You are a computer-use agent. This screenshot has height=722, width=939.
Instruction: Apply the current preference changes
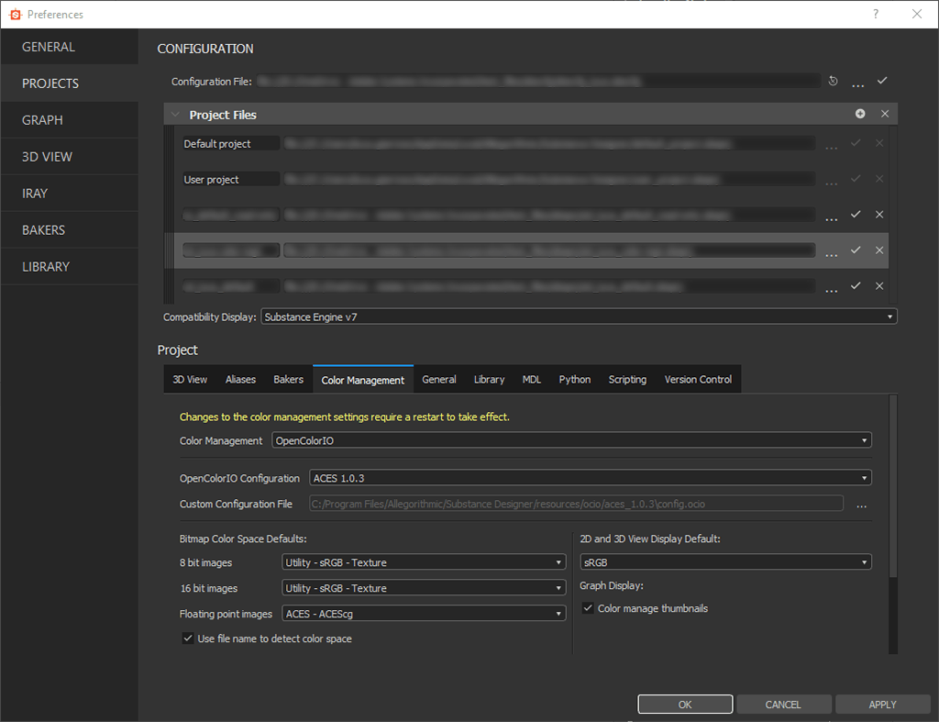(882, 704)
